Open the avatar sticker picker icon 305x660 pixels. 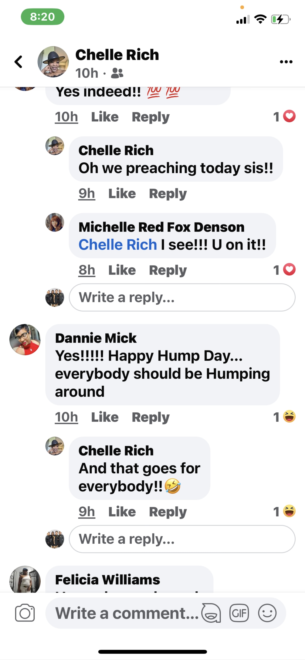coord(211,613)
